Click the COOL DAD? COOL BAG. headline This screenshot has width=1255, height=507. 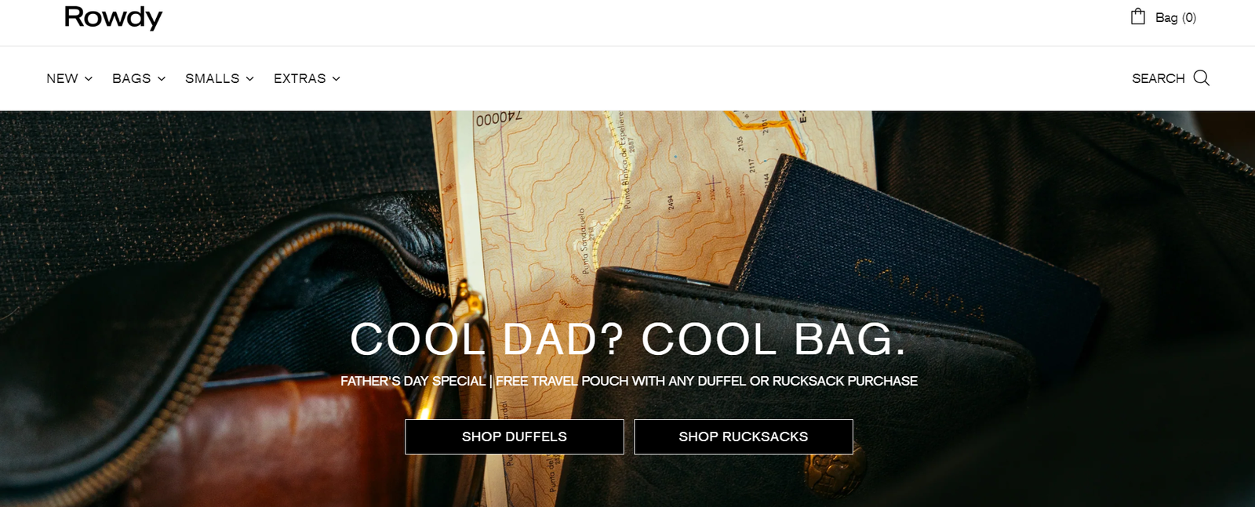pos(628,339)
